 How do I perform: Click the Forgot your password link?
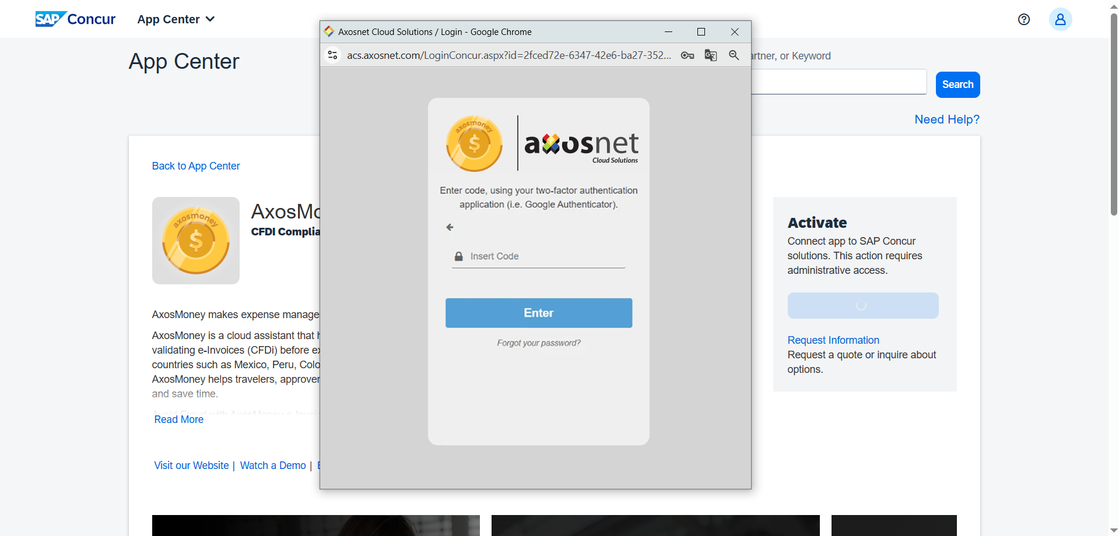tap(538, 343)
